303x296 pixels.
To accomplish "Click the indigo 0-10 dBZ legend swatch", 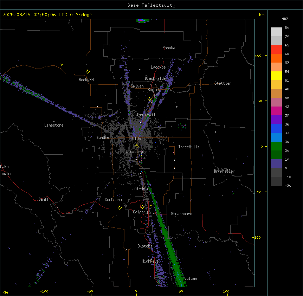I will point(276,164).
